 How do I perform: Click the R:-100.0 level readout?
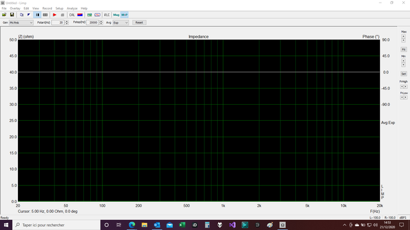(390, 217)
